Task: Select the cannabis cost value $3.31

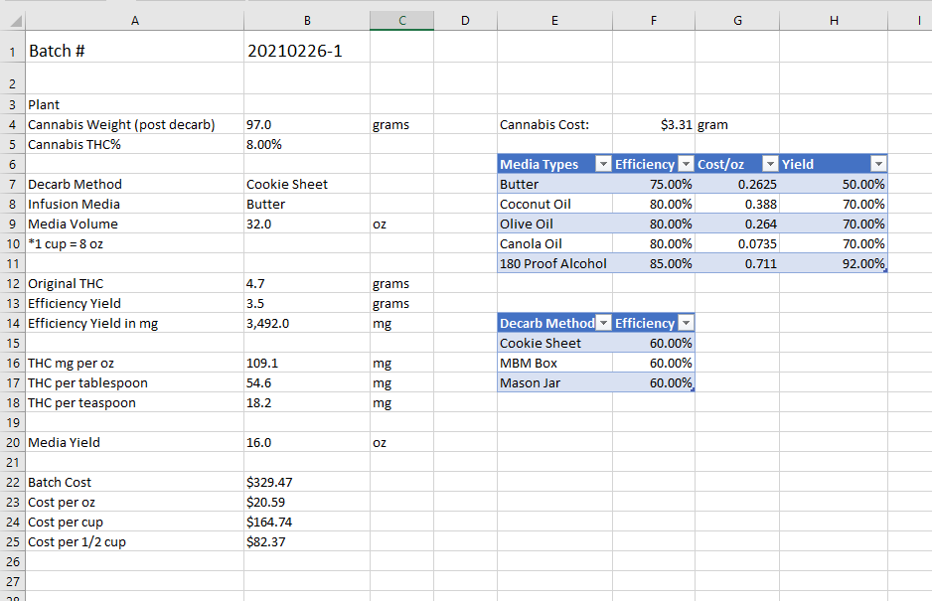Action: tap(654, 125)
